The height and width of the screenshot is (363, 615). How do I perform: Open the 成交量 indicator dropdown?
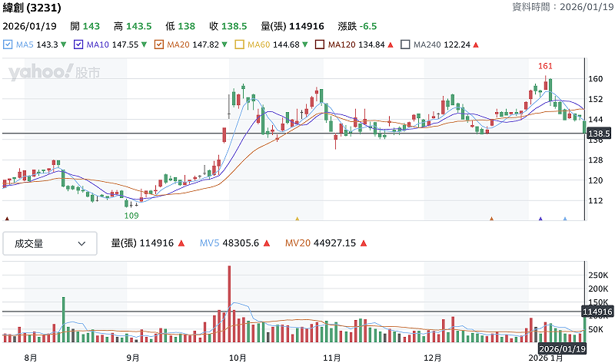pos(49,243)
